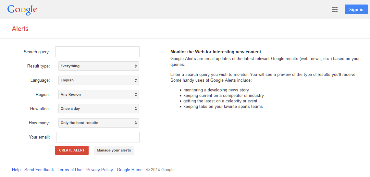
Task: Click the Send Feedback link
Action: coord(39,170)
